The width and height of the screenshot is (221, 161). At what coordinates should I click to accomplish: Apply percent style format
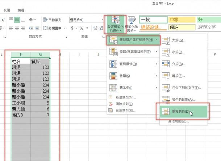81,28
